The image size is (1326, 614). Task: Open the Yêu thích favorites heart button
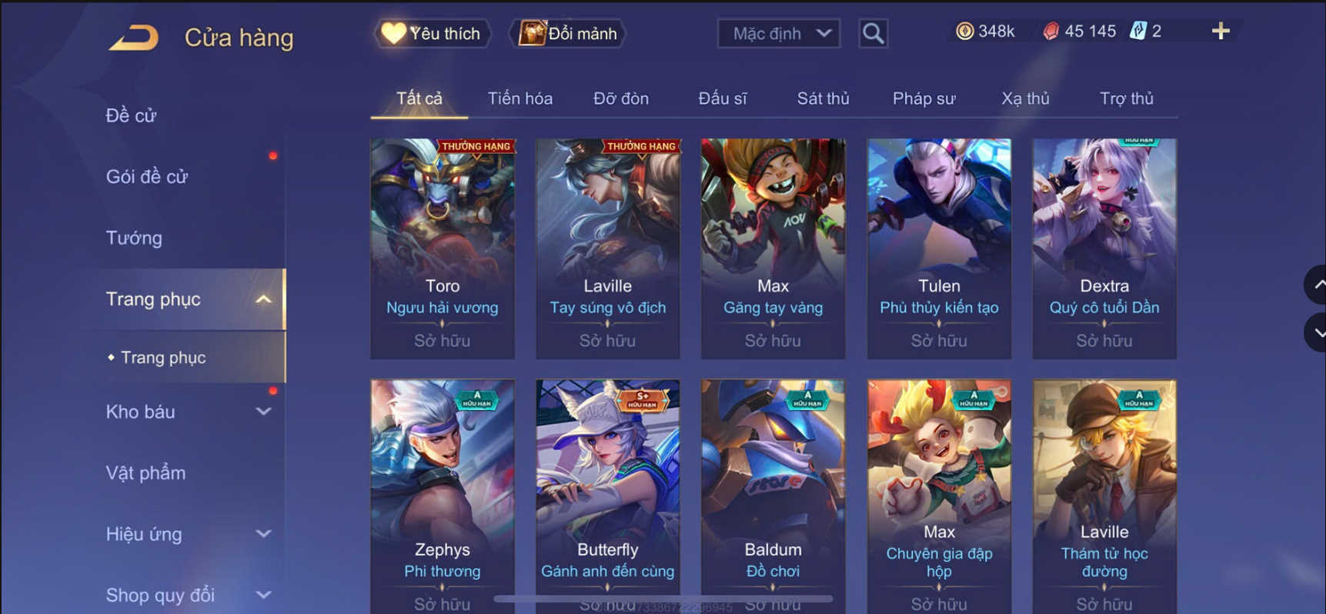point(432,33)
